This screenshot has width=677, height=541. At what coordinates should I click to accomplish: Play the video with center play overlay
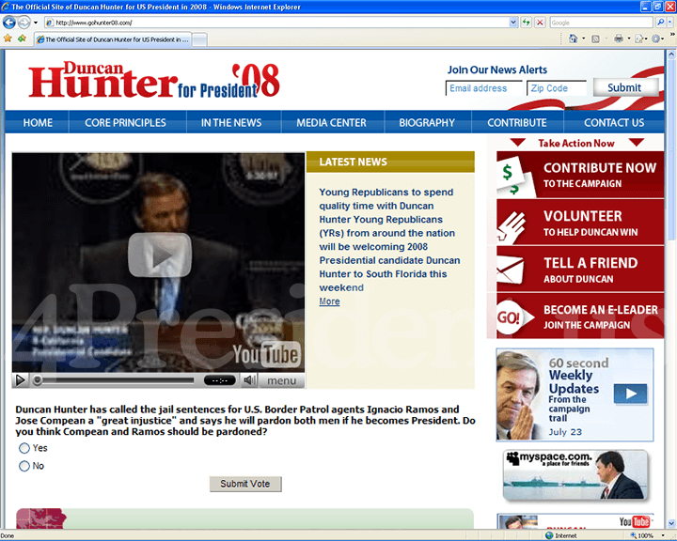pos(160,255)
